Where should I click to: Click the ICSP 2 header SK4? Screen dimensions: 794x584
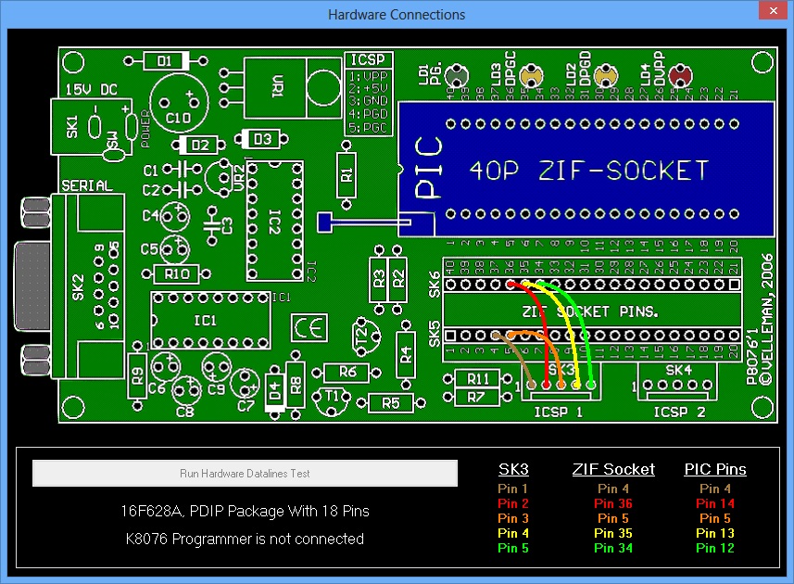[x=678, y=383]
